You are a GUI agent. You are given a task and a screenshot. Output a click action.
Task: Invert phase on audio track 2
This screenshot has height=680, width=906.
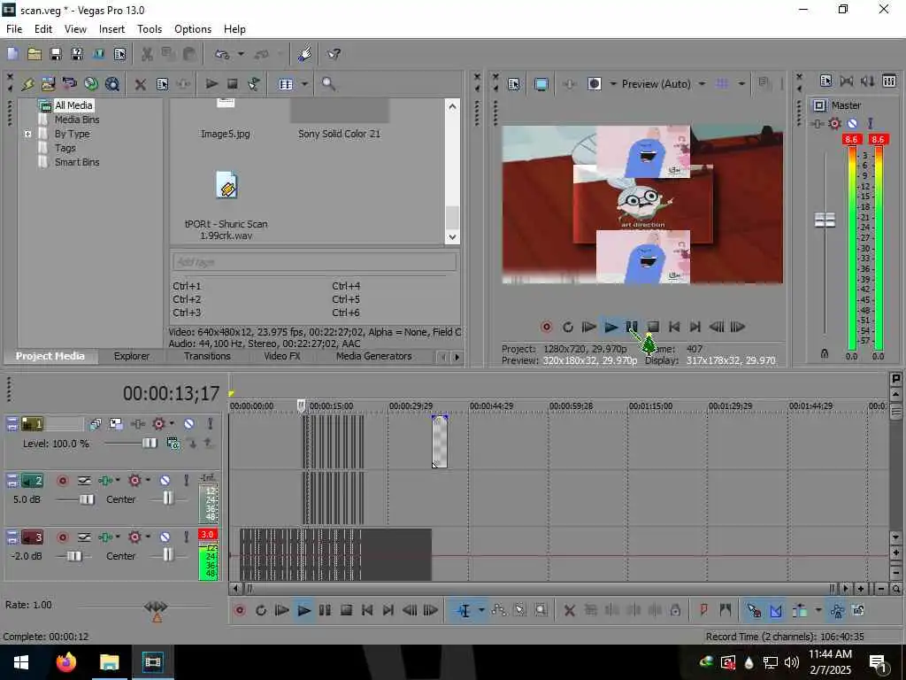tap(84, 481)
